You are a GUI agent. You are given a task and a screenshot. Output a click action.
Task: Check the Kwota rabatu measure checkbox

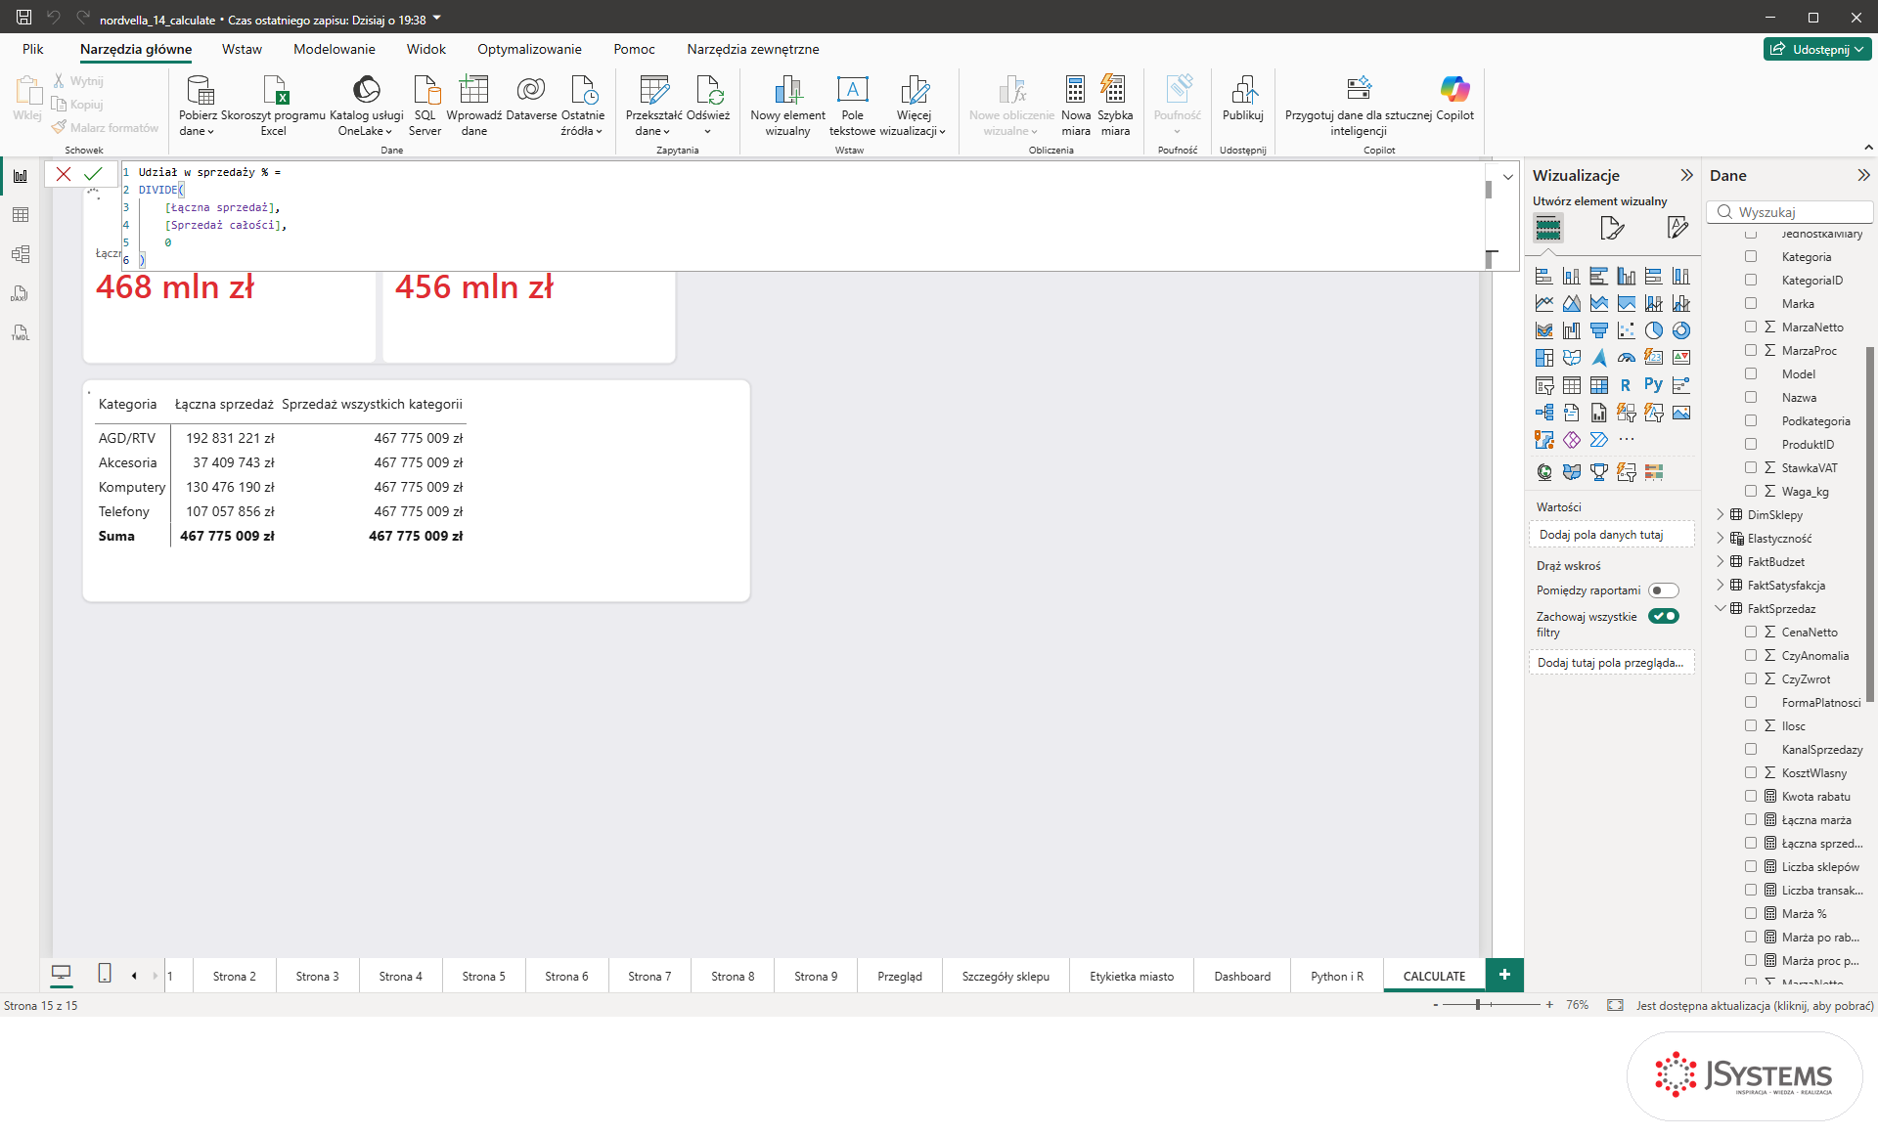click(x=1751, y=797)
